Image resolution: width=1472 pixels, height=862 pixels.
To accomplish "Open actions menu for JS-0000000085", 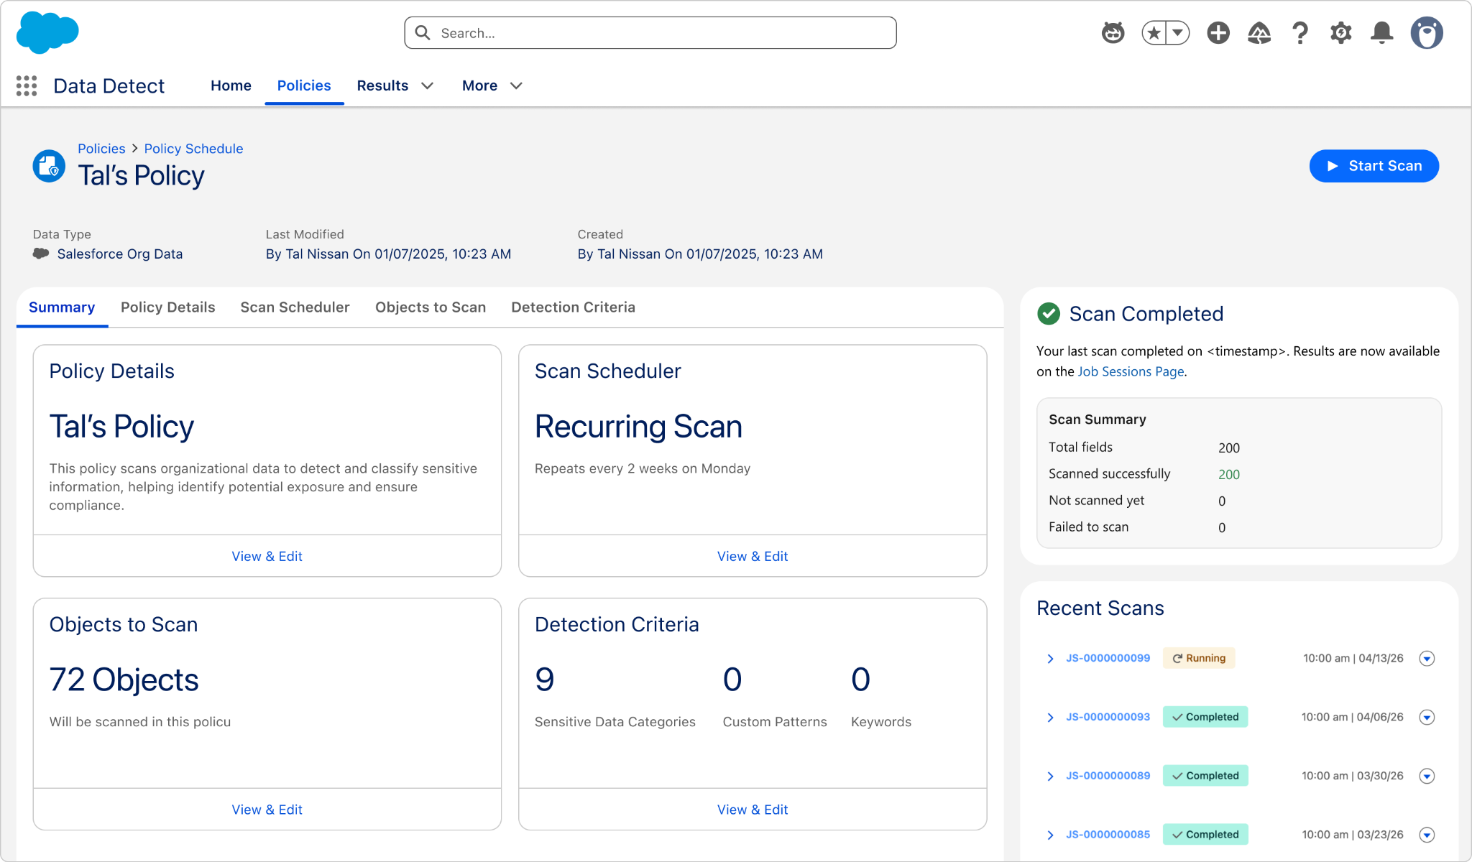I will click(x=1427, y=835).
